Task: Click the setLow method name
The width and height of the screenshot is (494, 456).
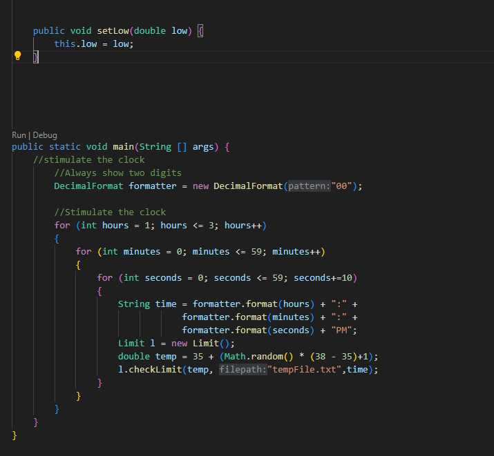Action: tap(113, 31)
